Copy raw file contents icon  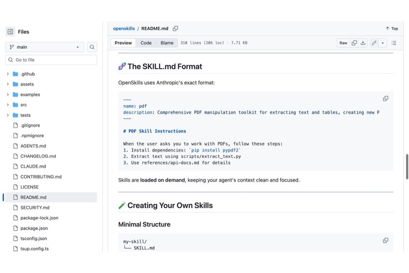point(354,43)
